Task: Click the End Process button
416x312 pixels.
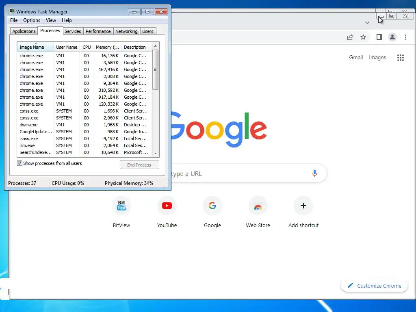Action: (x=139, y=165)
